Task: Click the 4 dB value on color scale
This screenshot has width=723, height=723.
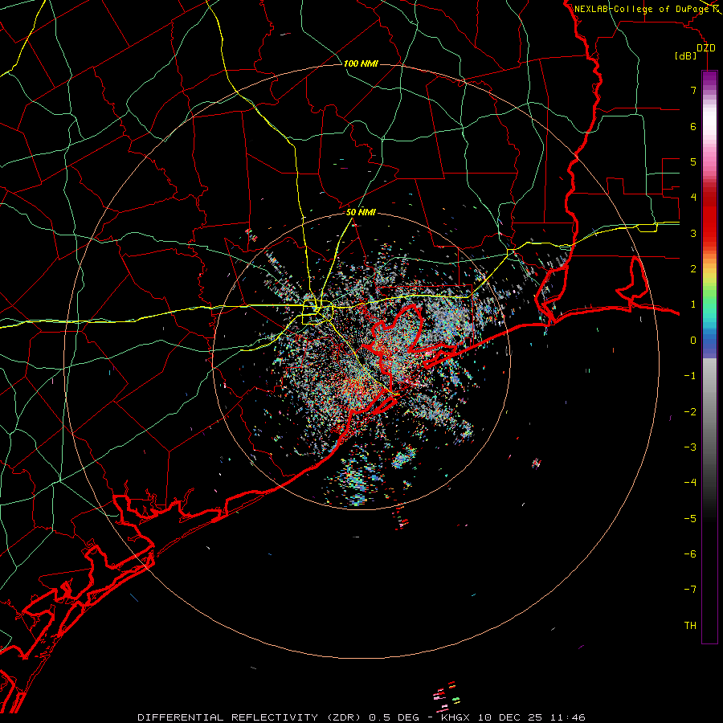Action: pos(693,198)
